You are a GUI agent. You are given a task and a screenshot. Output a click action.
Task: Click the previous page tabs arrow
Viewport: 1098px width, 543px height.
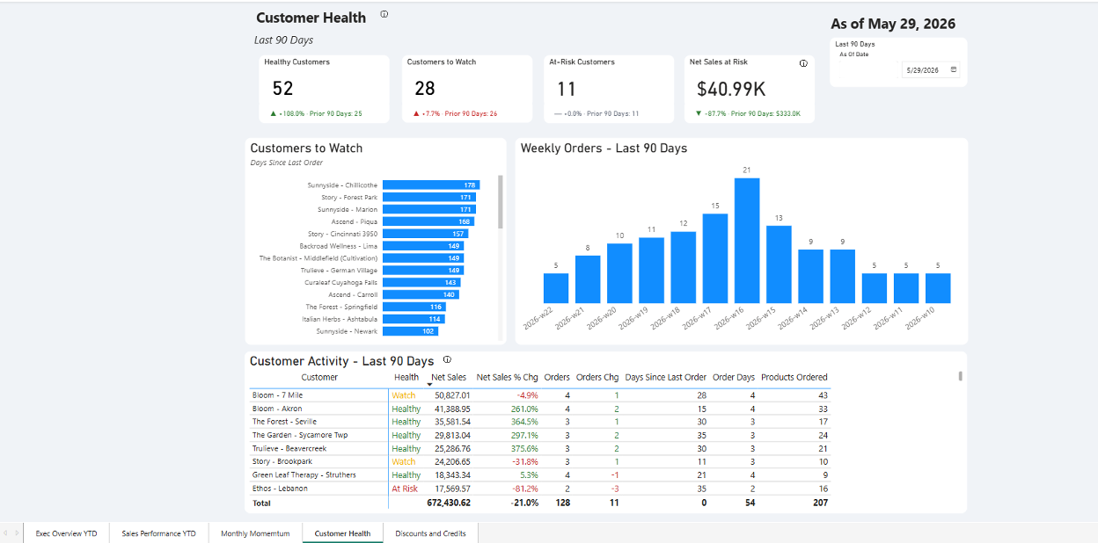point(6,532)
